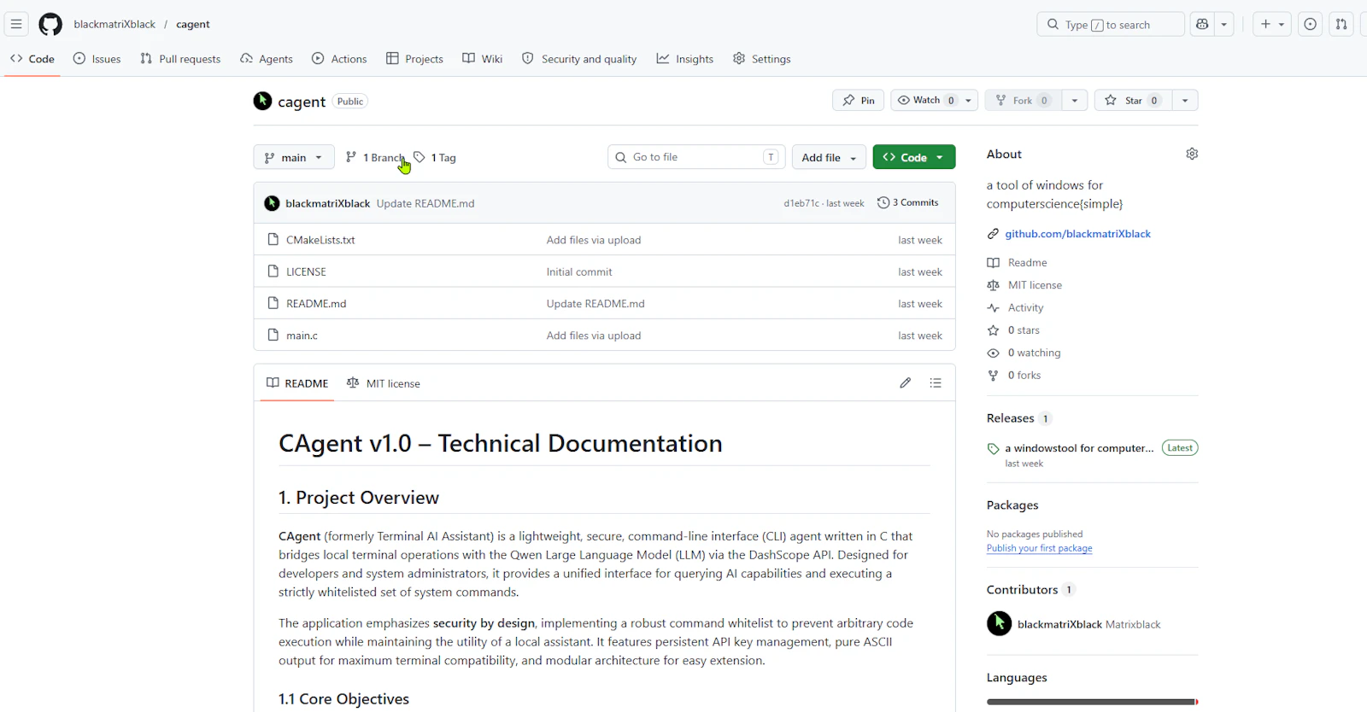
Task: Open the cagent repository breadcrumb
Action: pos(193,24)
